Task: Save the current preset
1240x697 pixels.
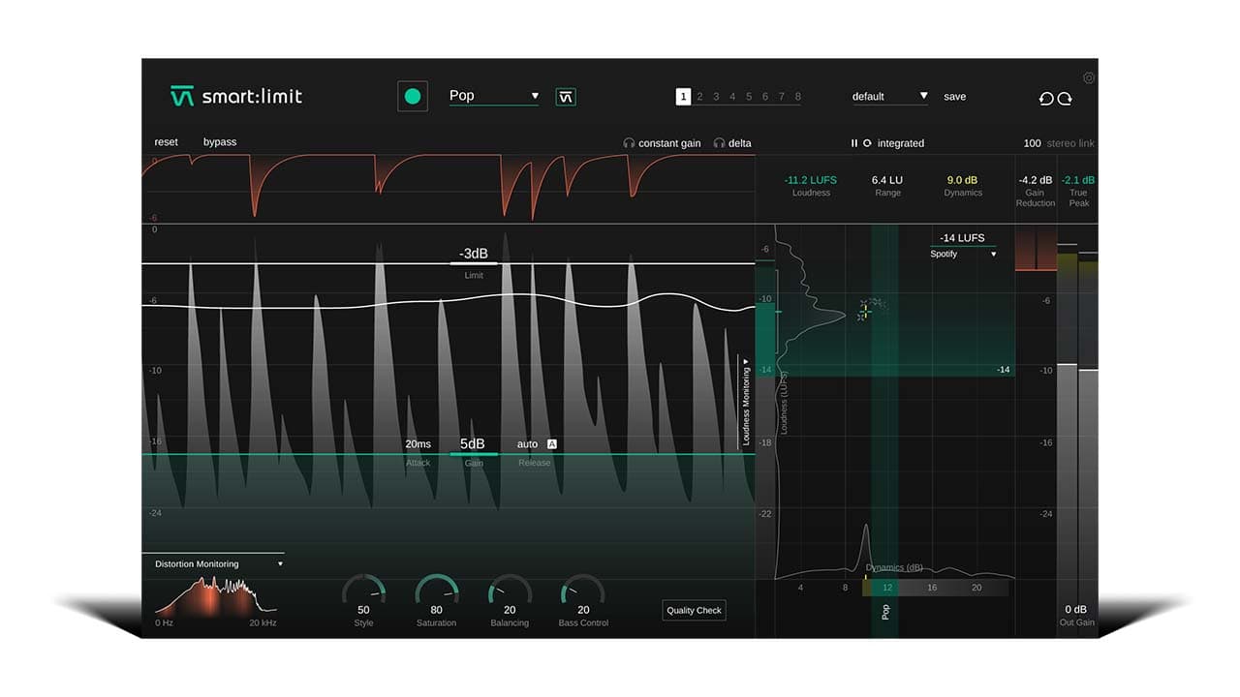Action: 954,96
